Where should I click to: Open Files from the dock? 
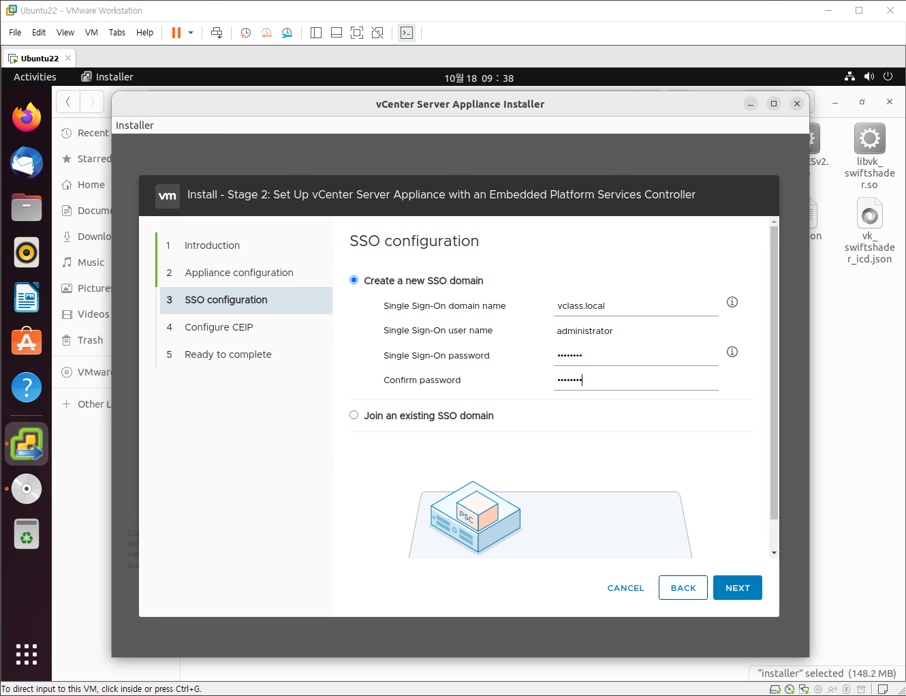coord(27,207)
